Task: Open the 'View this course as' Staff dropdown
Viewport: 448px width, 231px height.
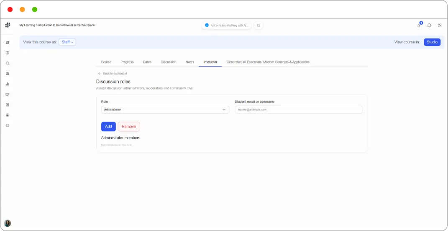Action: coord(67,42)
